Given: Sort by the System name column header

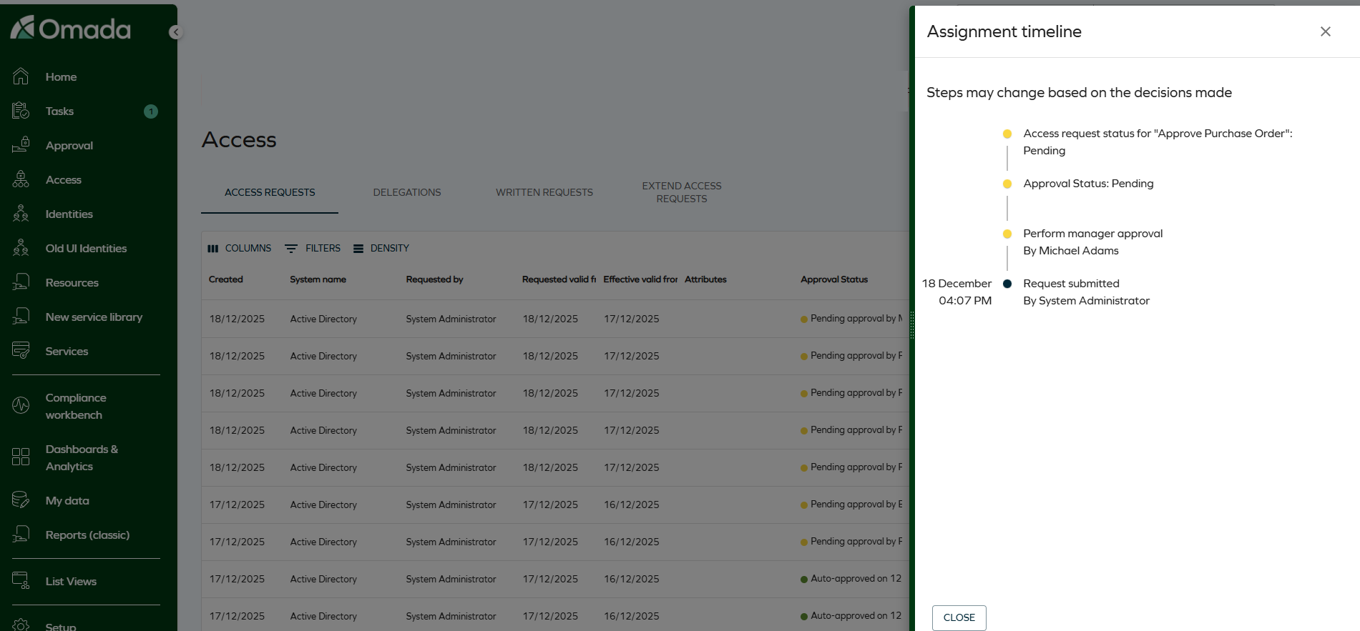Looking at the screenshot, I should point(318,279).
